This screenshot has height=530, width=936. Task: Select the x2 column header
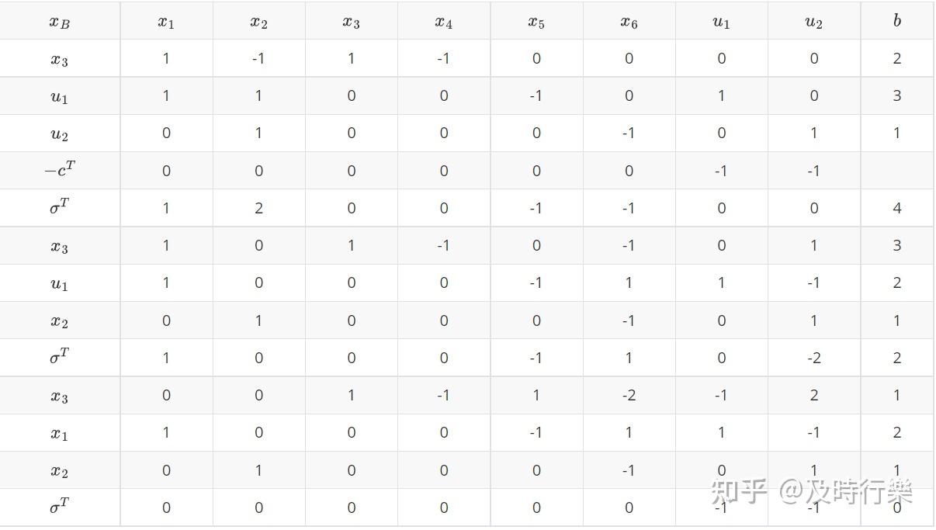click(258, 22)
